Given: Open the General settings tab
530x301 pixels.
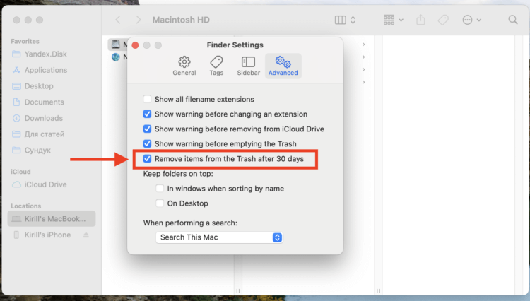Looking at the screenshot, I should [184, 66].
